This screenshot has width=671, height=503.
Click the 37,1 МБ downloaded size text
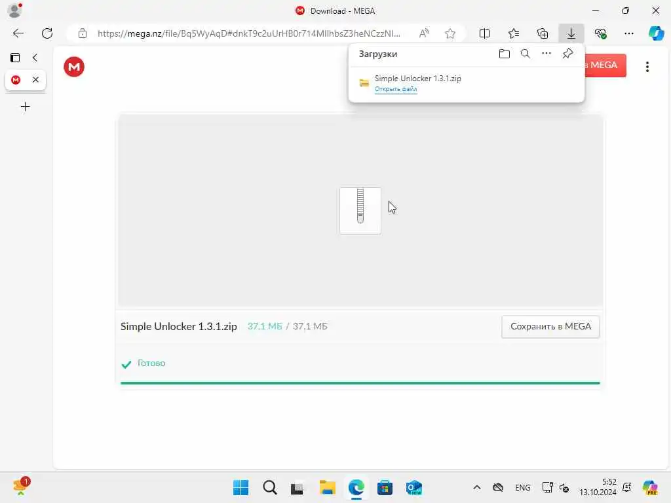coord(265,326)
